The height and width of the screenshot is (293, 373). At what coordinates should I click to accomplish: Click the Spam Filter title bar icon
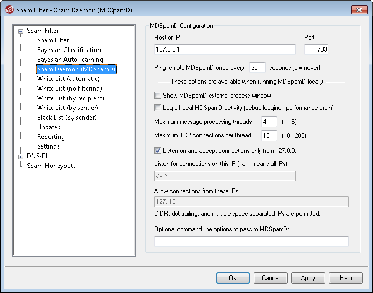coord(9,10)
